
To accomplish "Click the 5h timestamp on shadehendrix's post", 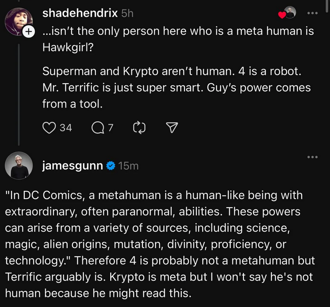I will 127,13.
